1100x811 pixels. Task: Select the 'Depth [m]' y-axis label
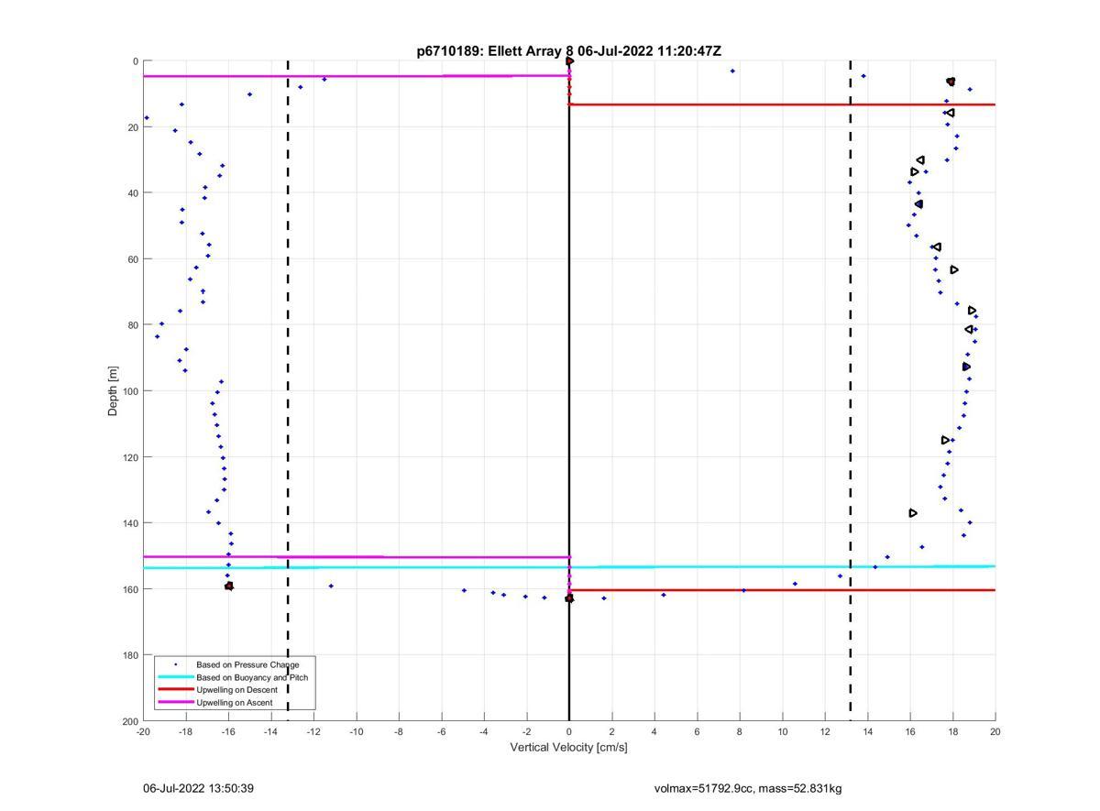113,391
